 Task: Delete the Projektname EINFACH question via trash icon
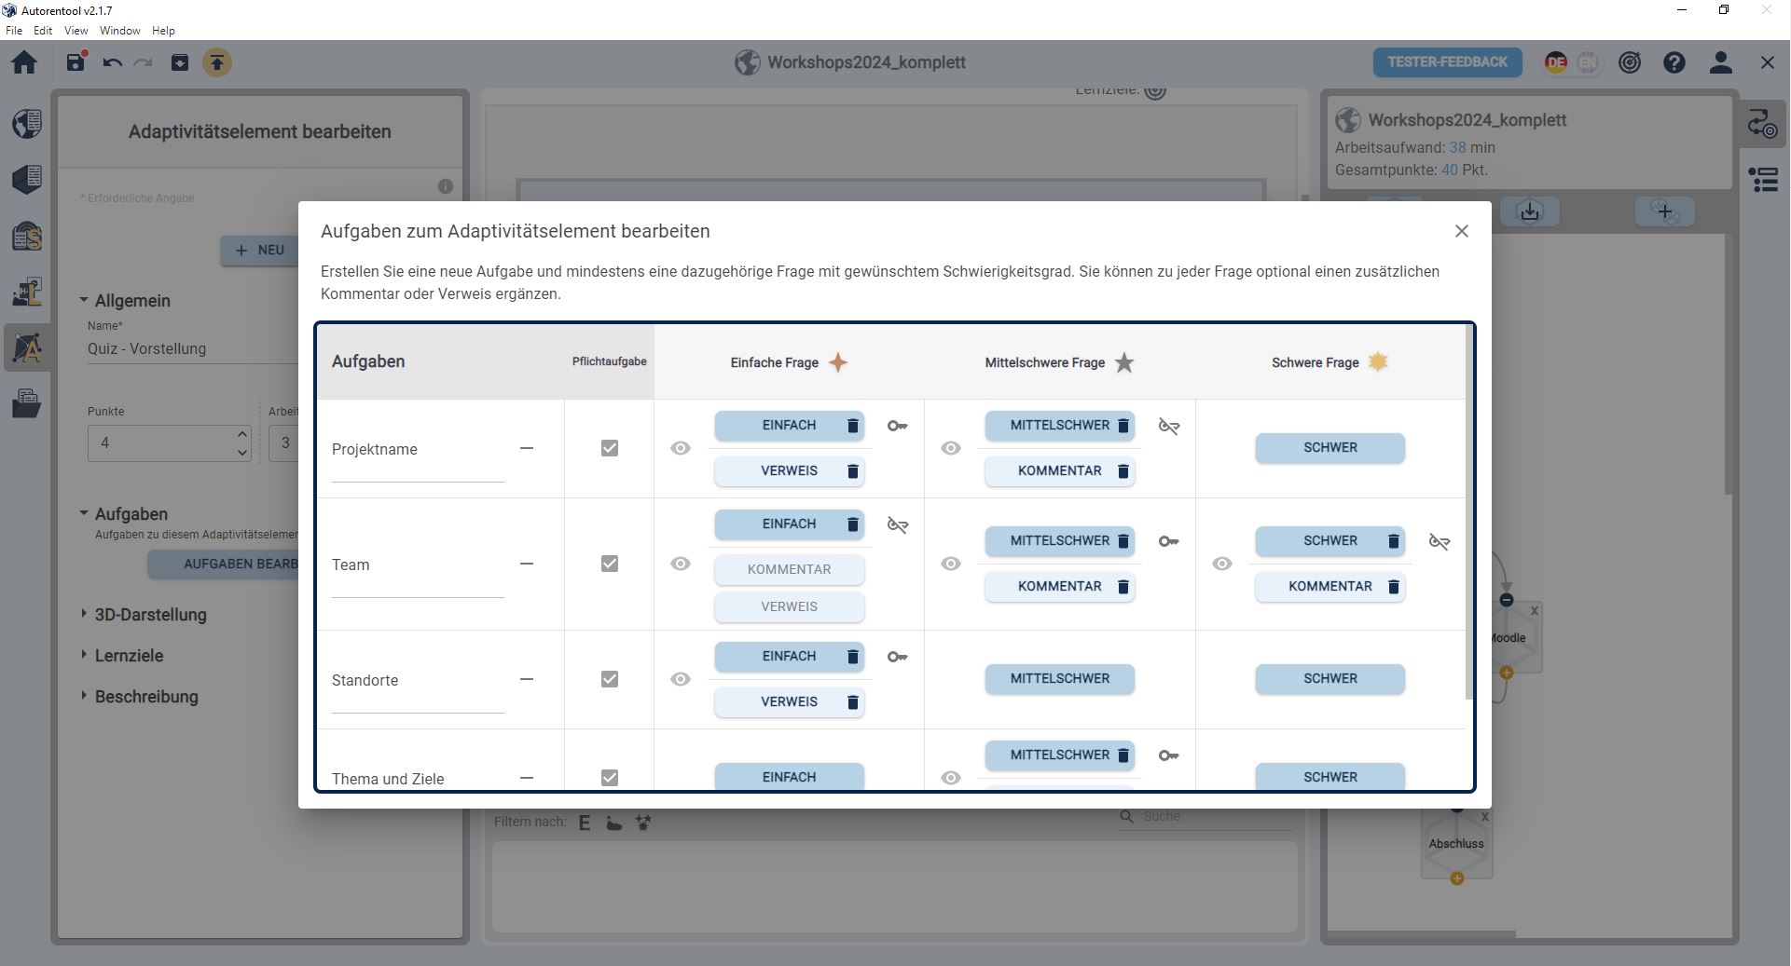coord(852,426)
